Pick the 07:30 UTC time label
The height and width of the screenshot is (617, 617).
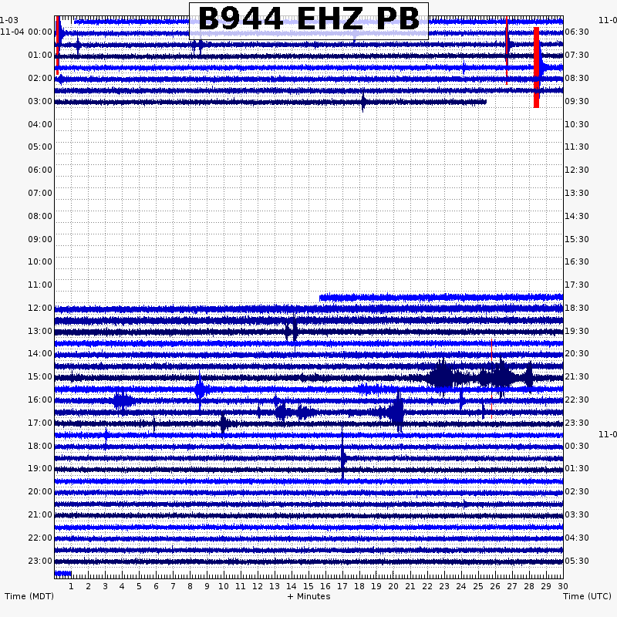(x=577, y=55)
